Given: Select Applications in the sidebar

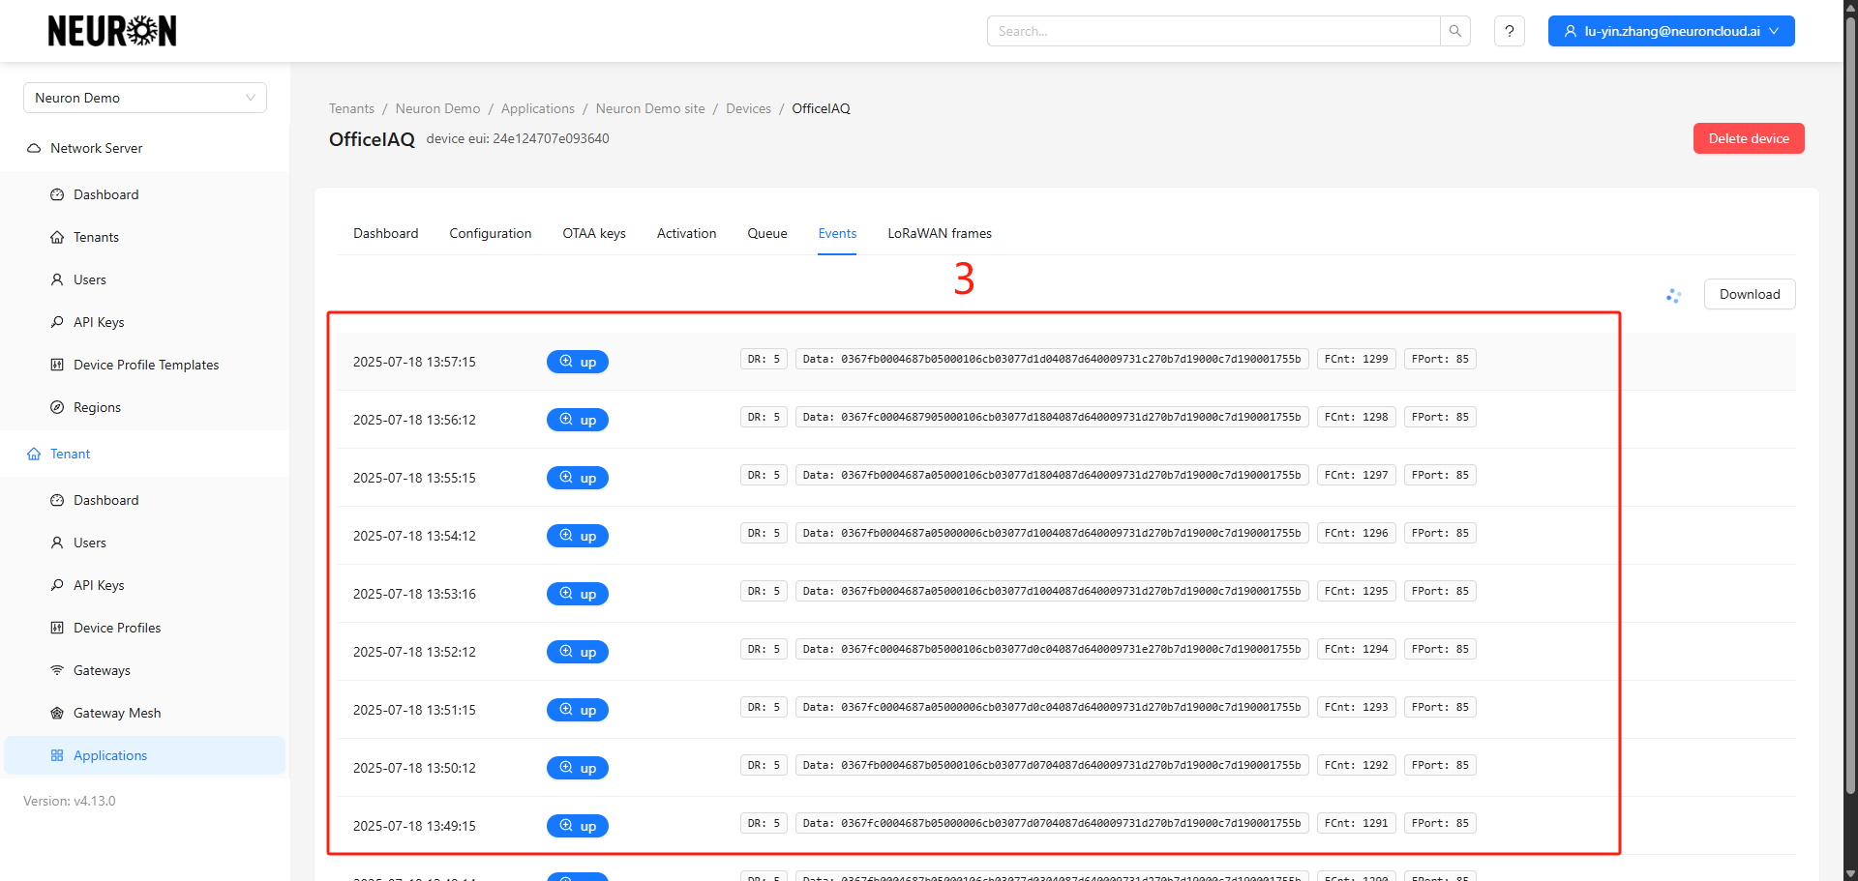Looking at the screenshot, I should click(x=145, y=755).
